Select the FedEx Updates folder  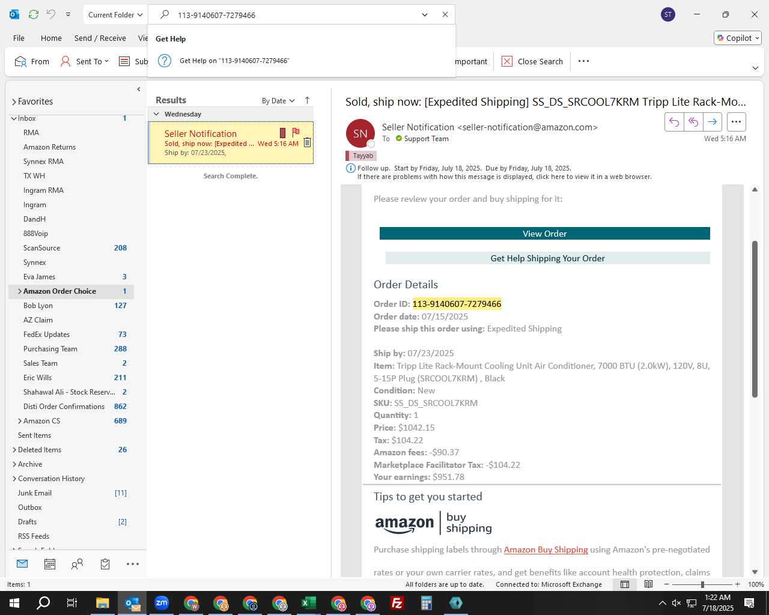(x=46, y=335)
